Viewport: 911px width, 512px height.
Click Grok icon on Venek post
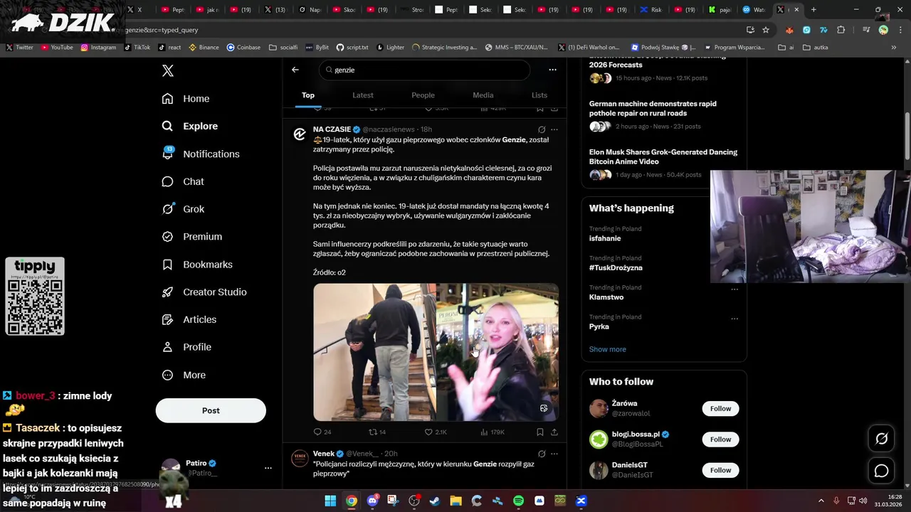coord(542,454)
